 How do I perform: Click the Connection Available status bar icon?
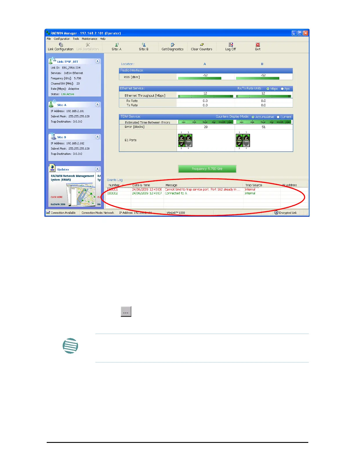pyautogui.click(x=48, y=213)
